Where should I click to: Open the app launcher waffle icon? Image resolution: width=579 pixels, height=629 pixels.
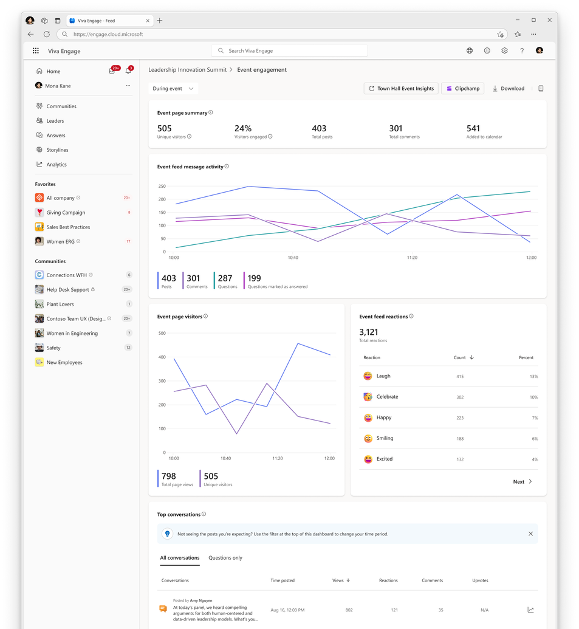pyautogui.click(x=36, y=50)
